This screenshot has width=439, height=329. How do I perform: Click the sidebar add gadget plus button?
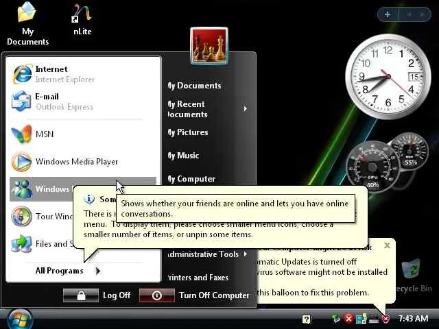click(x=388, y=14)
